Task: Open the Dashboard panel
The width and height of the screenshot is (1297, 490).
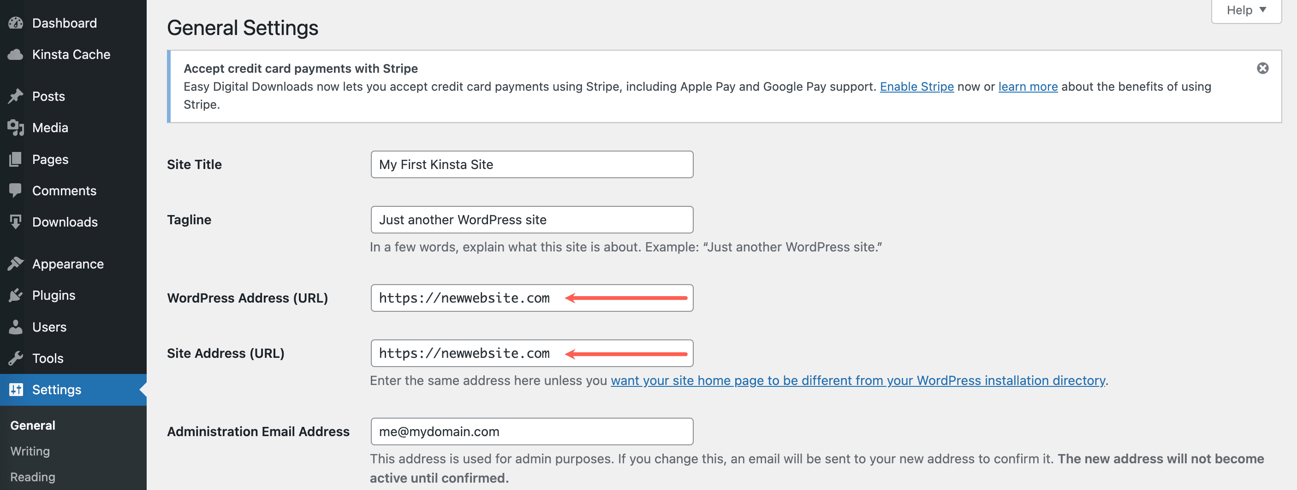Action: pyautogui.click(x=16, y=23)
